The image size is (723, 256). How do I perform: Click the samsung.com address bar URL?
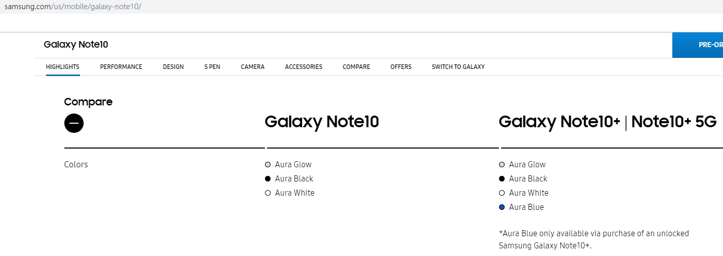(73, 7)
